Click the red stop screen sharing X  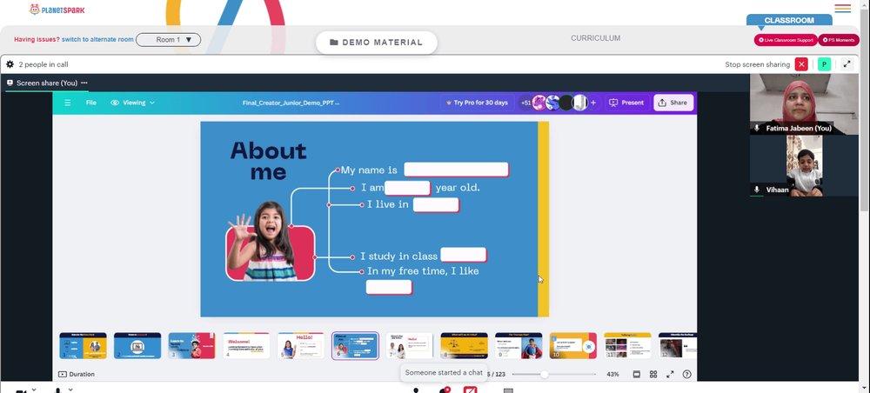801,64
